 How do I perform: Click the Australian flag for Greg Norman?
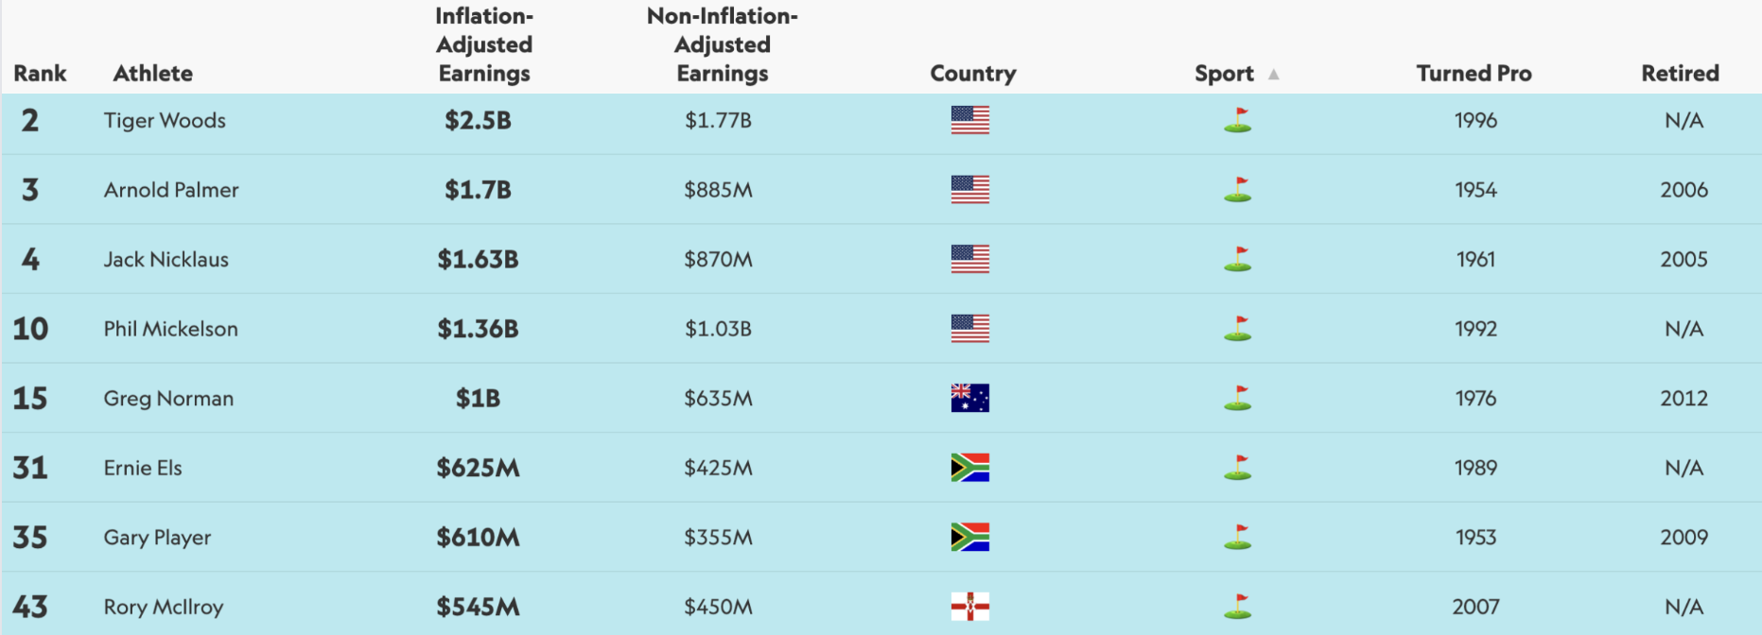pyautogui.click(x=969, y=398)
